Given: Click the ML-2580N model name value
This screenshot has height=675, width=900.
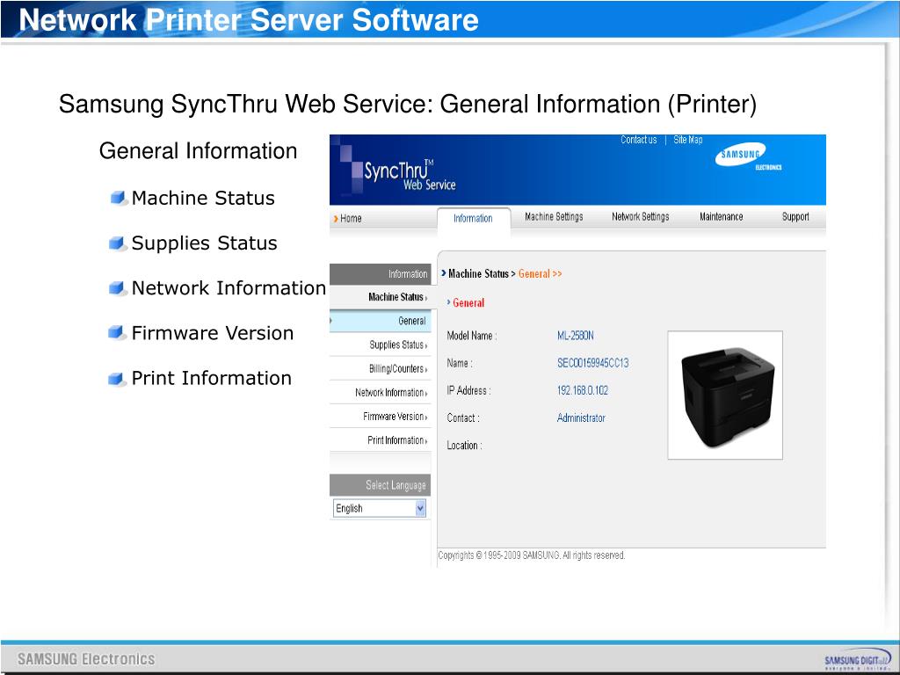Looking at the screenshot, I should tap(575, 336).
